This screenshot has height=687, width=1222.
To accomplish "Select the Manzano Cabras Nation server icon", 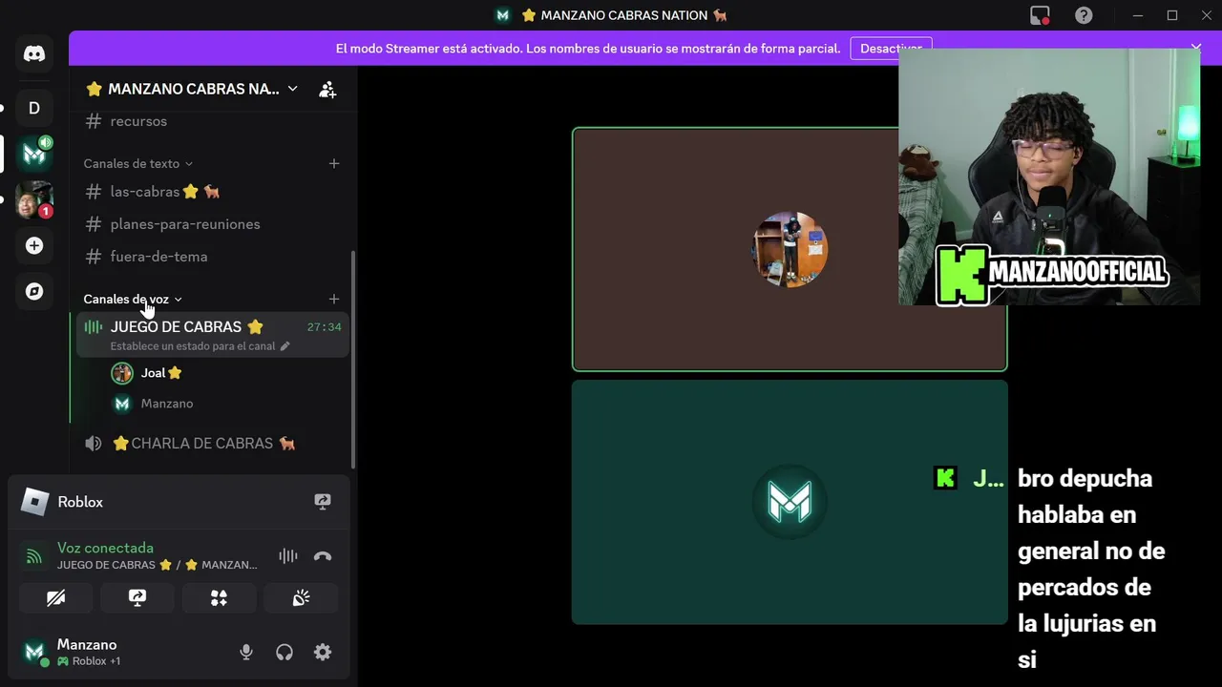I will point(34,153).
